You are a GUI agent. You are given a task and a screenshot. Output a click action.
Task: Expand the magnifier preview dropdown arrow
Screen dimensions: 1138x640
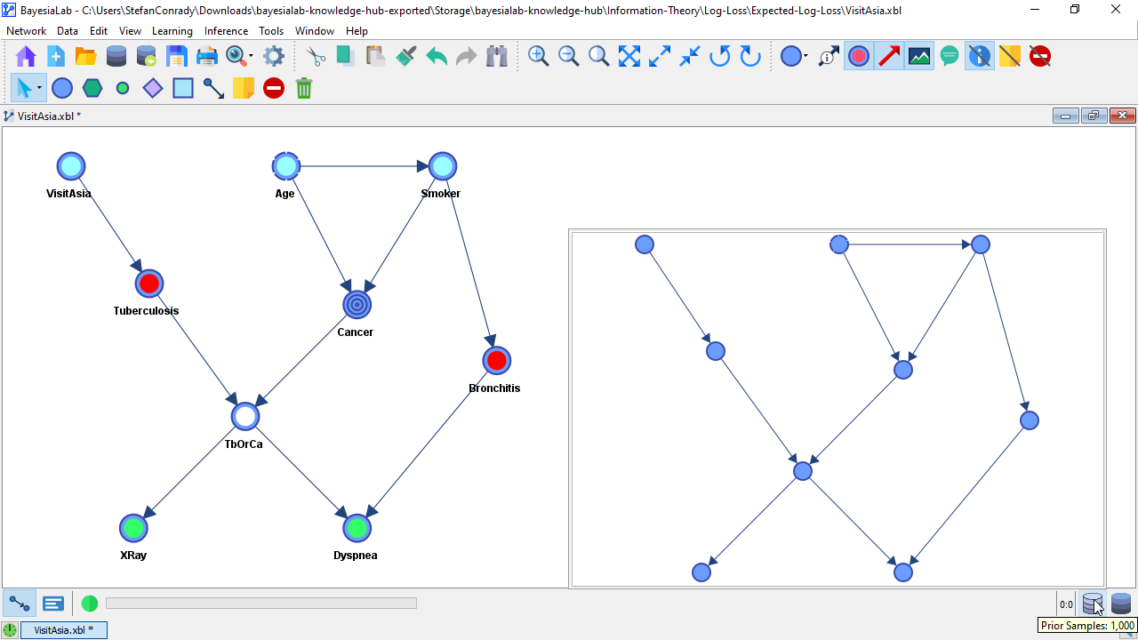(x=252, y=57)
